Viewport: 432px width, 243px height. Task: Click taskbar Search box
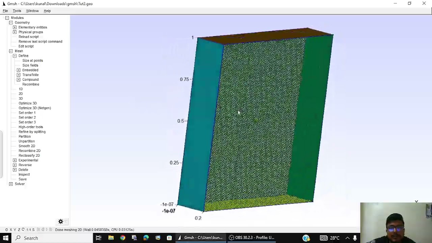[x=52, y=238]
